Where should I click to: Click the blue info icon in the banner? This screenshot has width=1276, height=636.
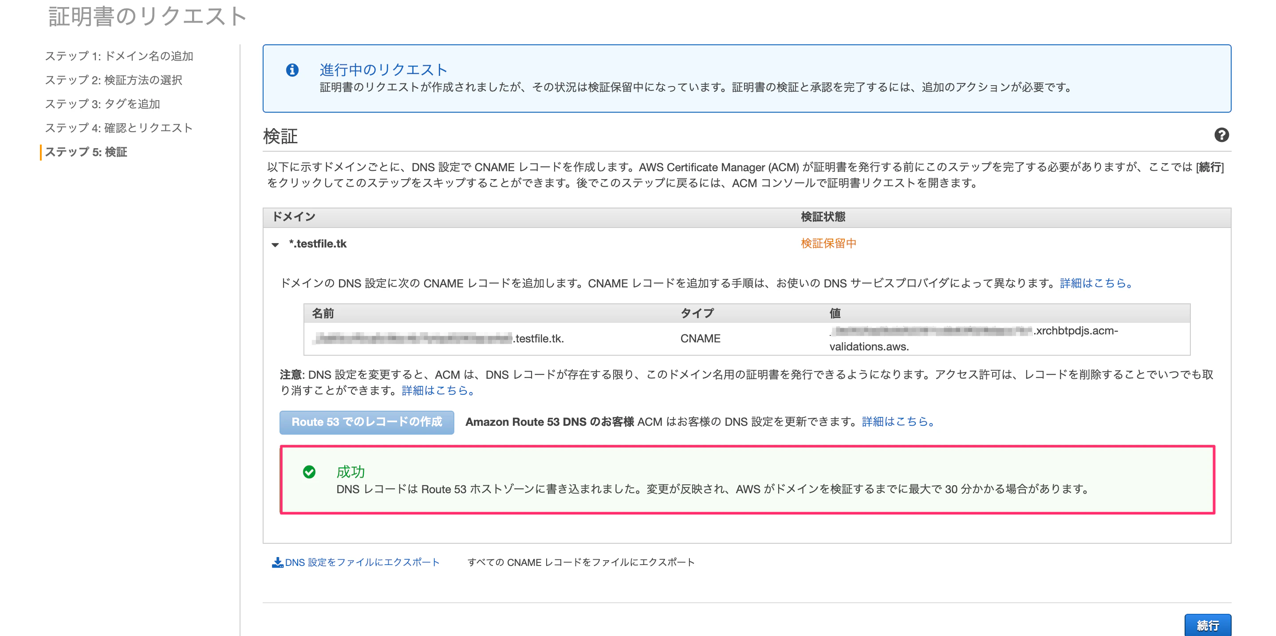[x=292, y=70]
